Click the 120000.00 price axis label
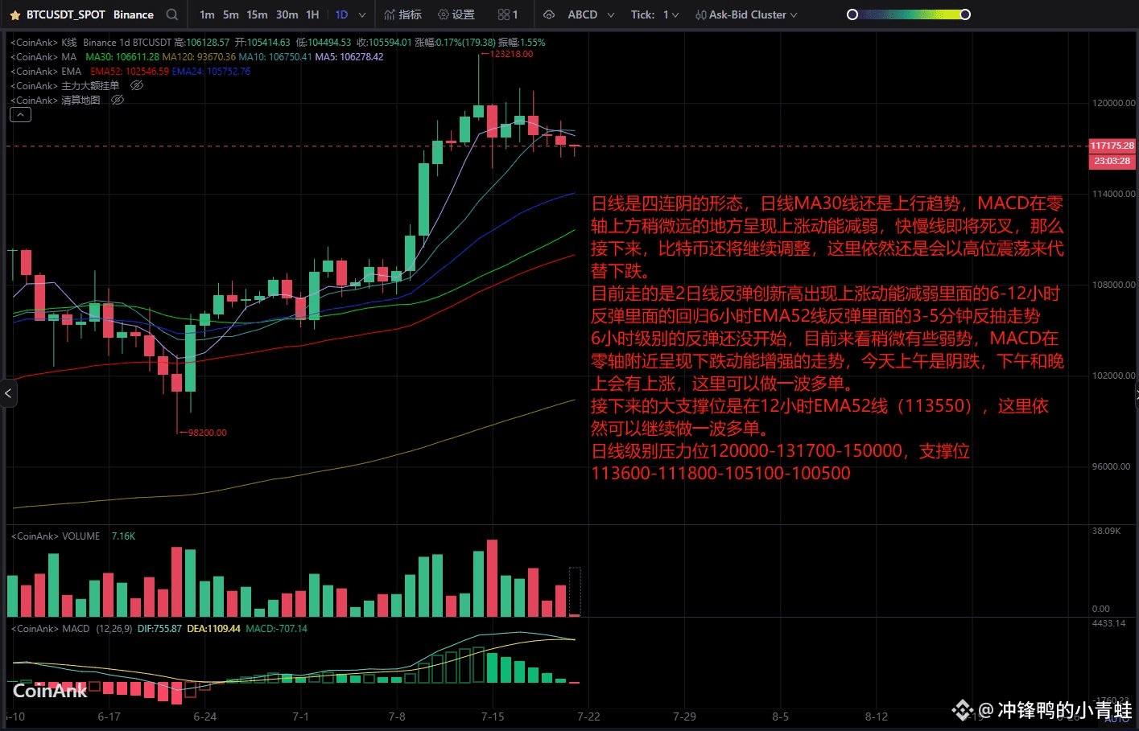This screenshot has height=731, width=1139. point(1113,103)
